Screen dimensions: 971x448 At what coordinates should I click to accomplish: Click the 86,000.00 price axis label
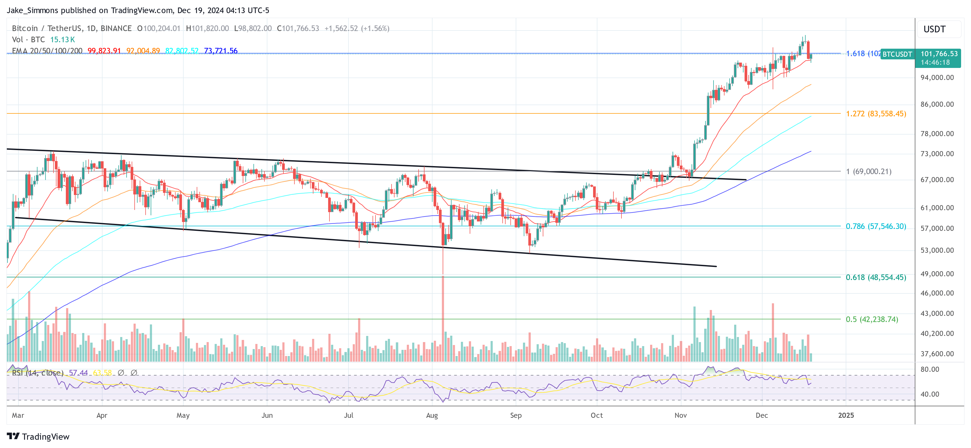coord(937,104)
